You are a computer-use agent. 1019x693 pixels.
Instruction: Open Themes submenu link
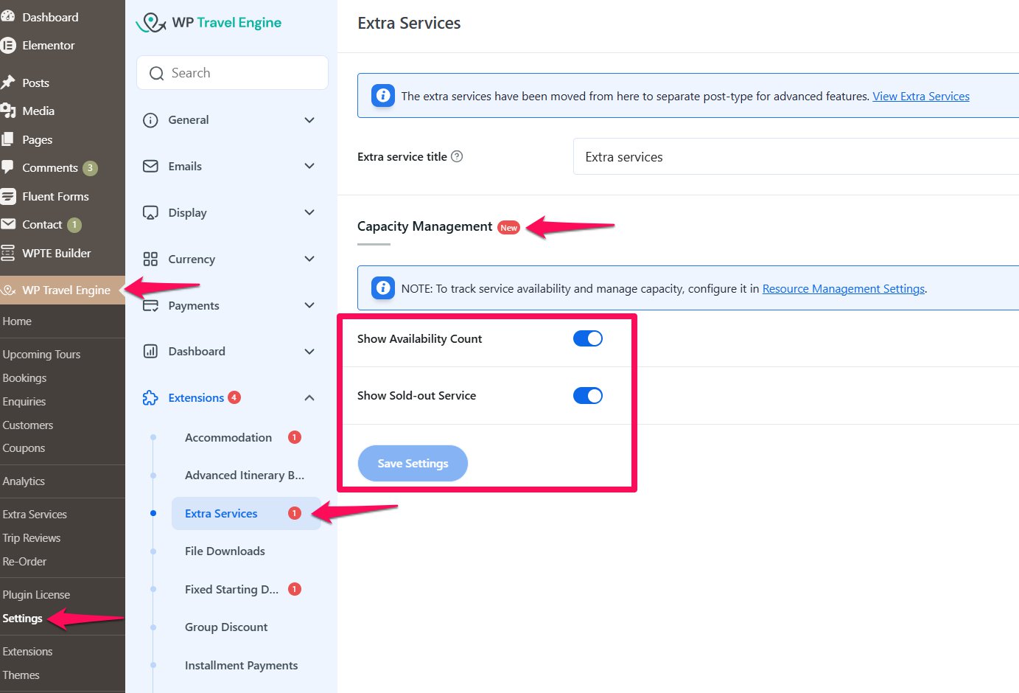point(21,675)
